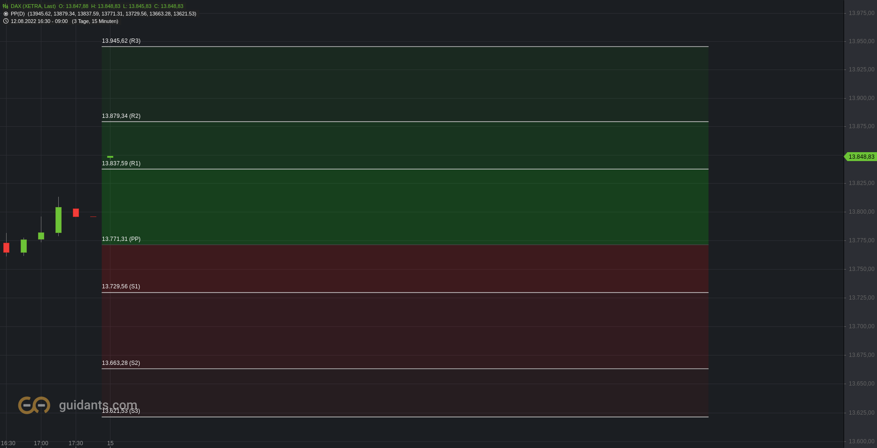
Task: Select the PP(D) indicator legend text
Action: coord(103,14)
